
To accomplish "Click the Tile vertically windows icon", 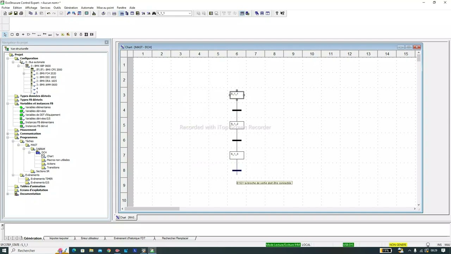I will click(x=267, y=13).
